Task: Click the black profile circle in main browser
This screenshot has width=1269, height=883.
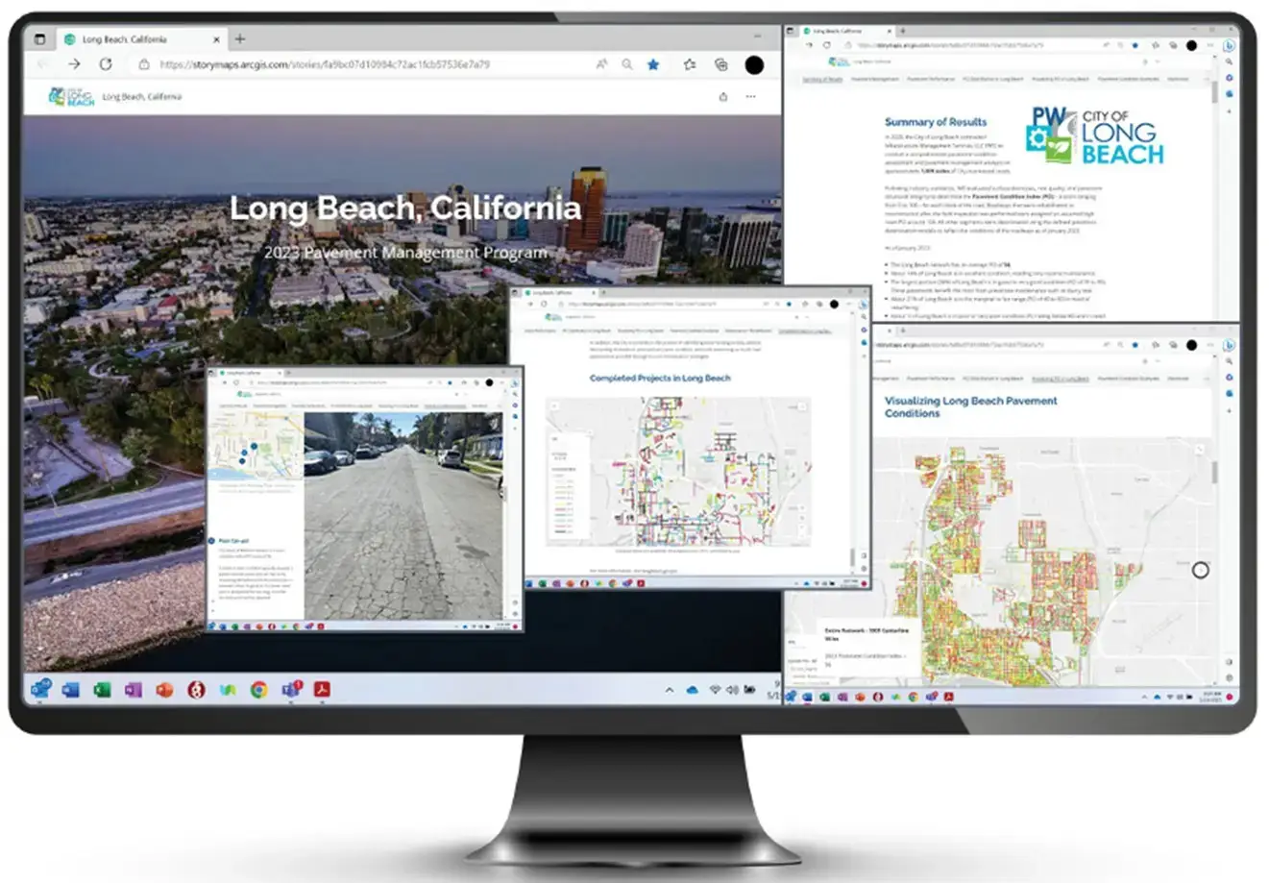Action: tap(754, 64)
